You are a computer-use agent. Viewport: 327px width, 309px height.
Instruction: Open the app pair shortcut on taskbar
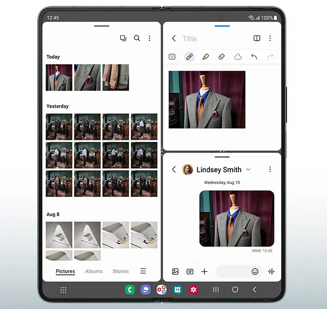pyautogui.click(x=162, y=290)
